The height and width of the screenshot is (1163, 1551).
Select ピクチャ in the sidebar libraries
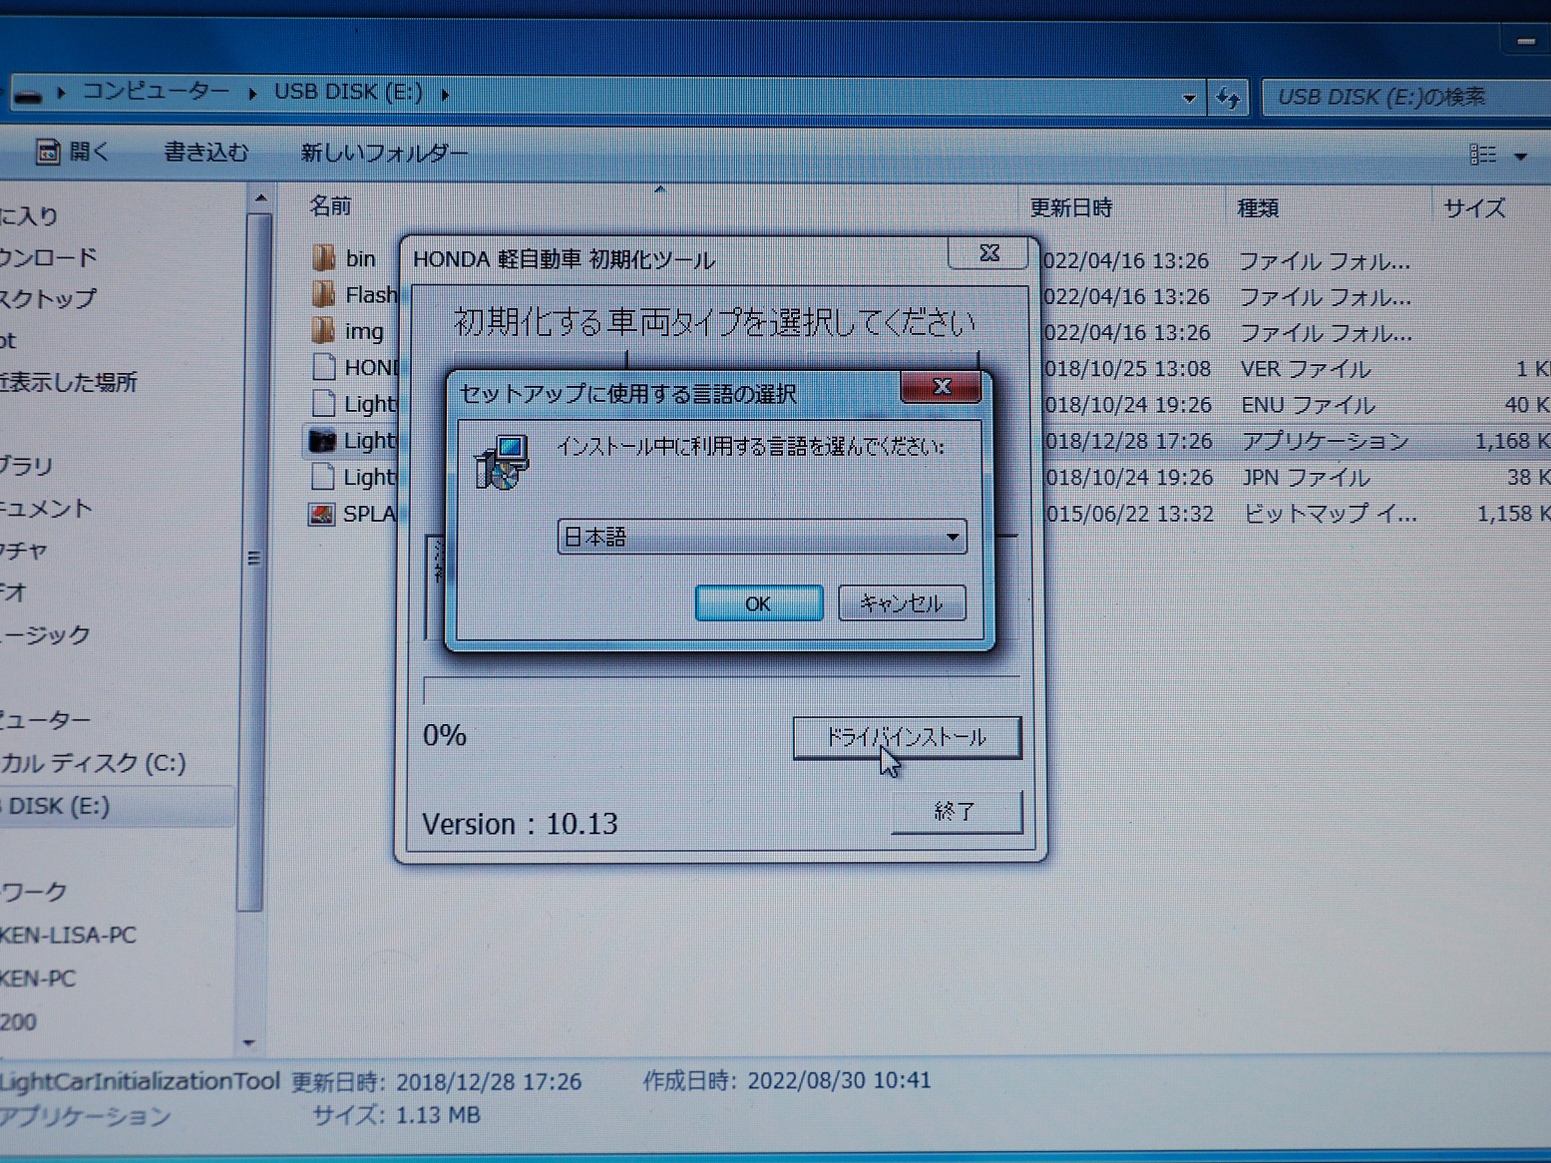coord(24,551)
